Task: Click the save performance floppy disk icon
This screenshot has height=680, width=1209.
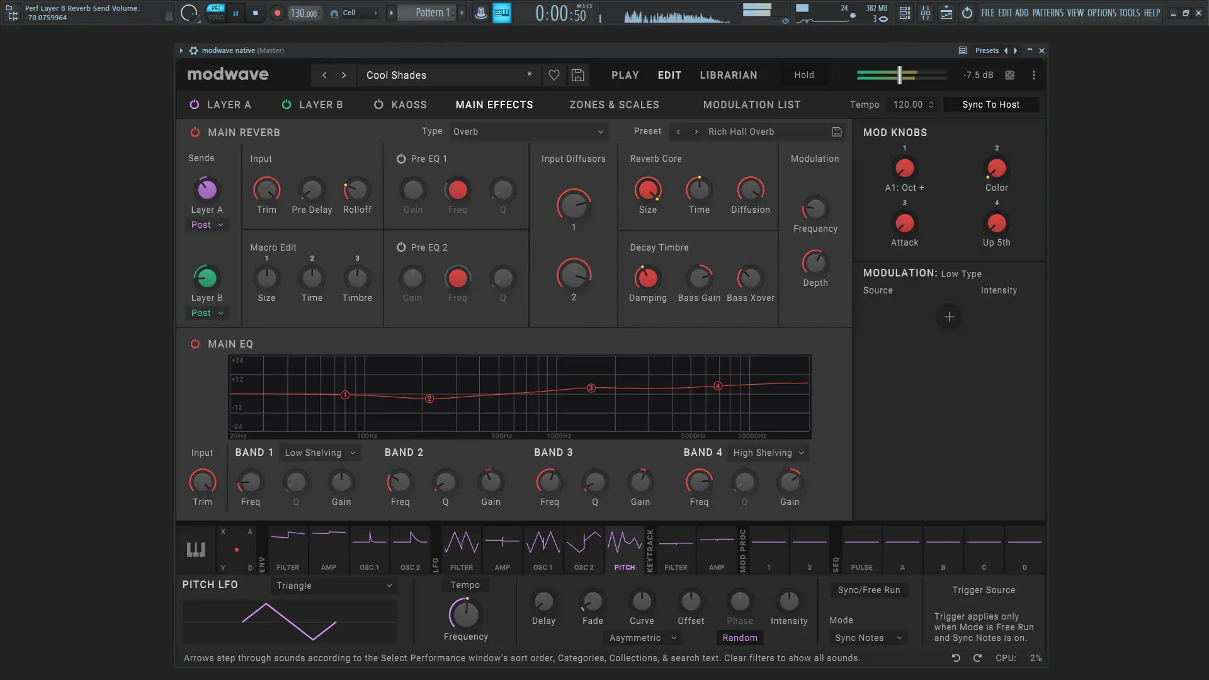Action: pyautogui.click(x=577, y=75)
